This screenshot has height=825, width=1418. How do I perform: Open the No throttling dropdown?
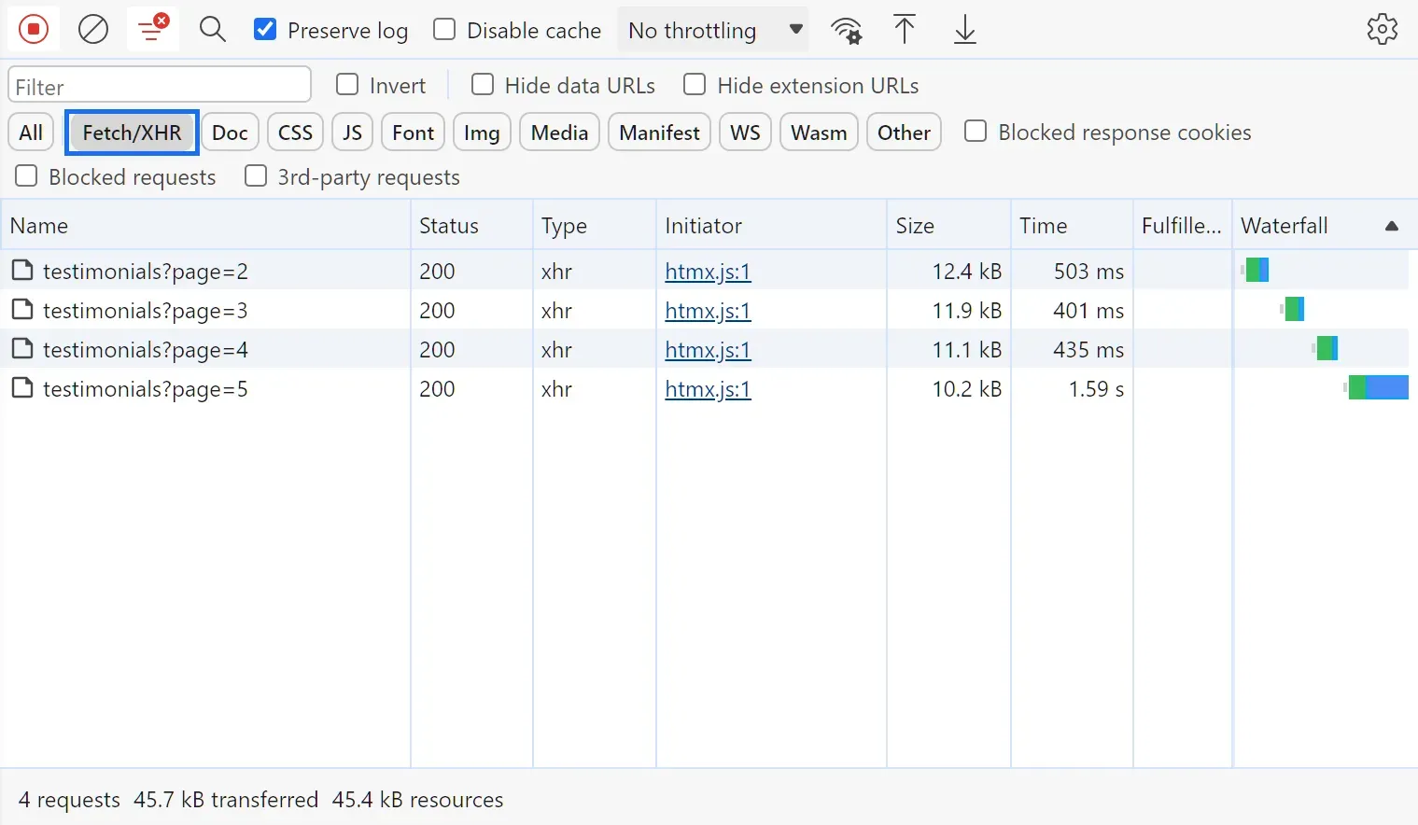712,29
